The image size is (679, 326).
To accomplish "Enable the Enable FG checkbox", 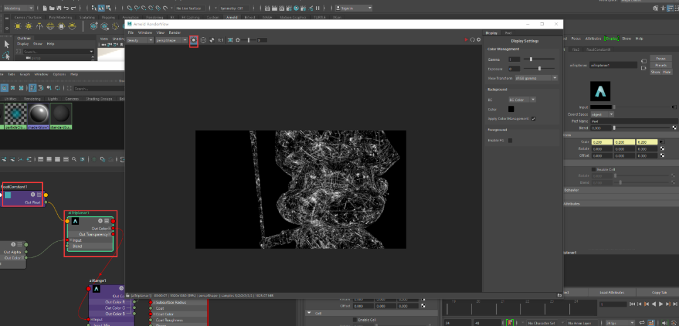I will click(x=510, y=140).
